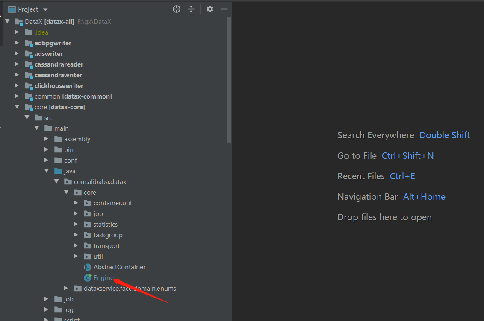Collapse the com.alibaba.datax package arrow
The height and width of the screenshot is (321, 484).
tap(56, 181)
